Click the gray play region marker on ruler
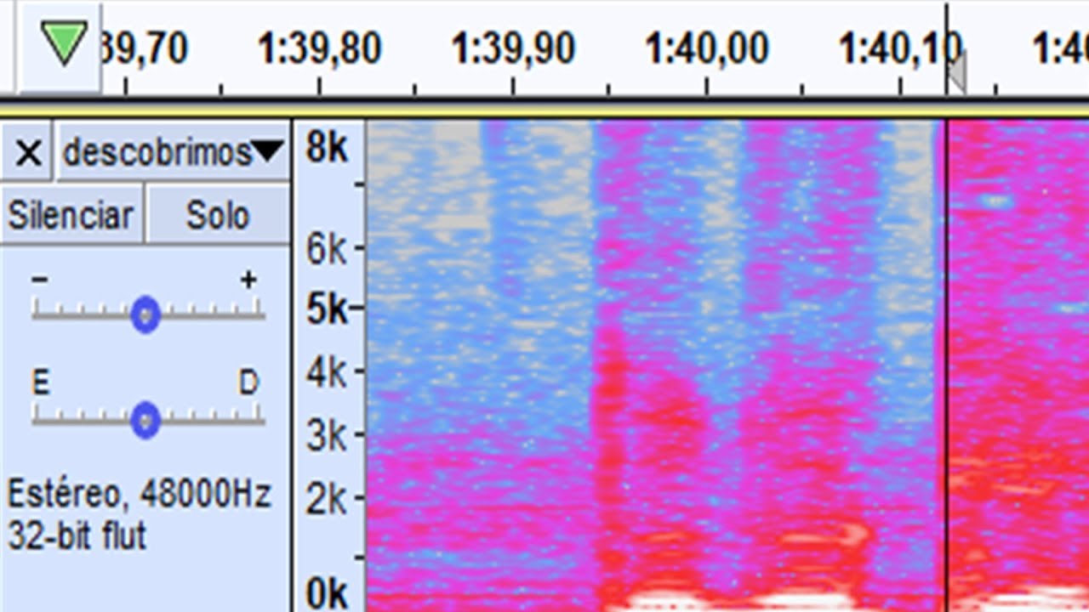Viewport: 1089px width, 612px height. pos(957,72)
